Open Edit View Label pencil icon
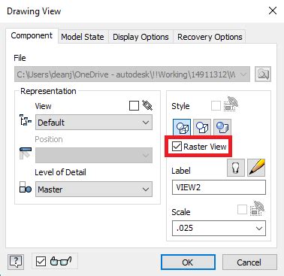284x276 pixels. (256, 168)
